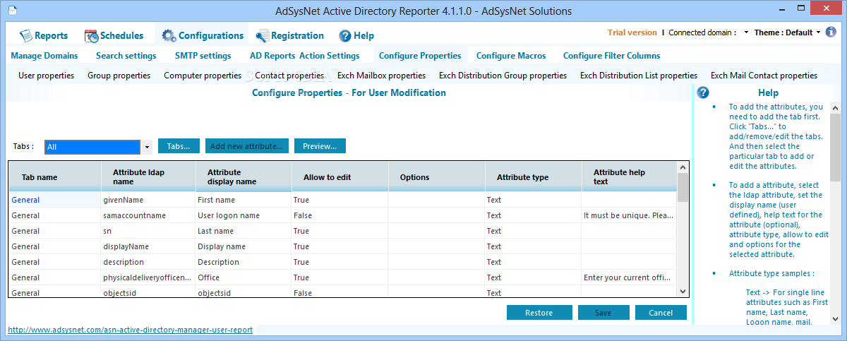Screen dimensions: 847x341
Task: Click the Reports document icon
Action: pos(25,35)
